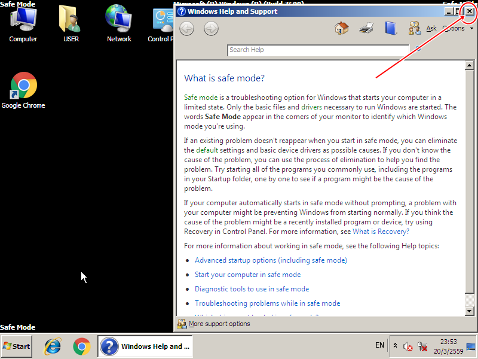The image size is (478, 359).
Task: Click the Ask support people icon
Action: [x=415, y=28]
